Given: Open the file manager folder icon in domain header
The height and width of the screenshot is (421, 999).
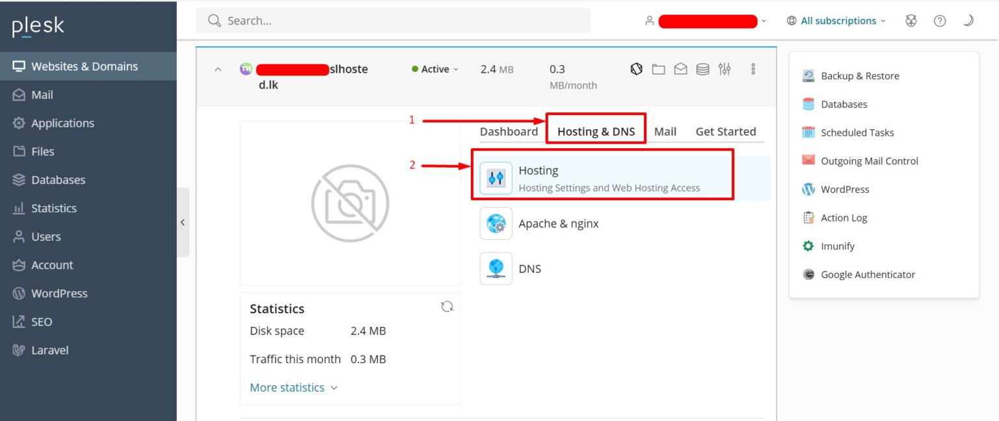Looking at the screenshot, I should [x=659, y=69].
